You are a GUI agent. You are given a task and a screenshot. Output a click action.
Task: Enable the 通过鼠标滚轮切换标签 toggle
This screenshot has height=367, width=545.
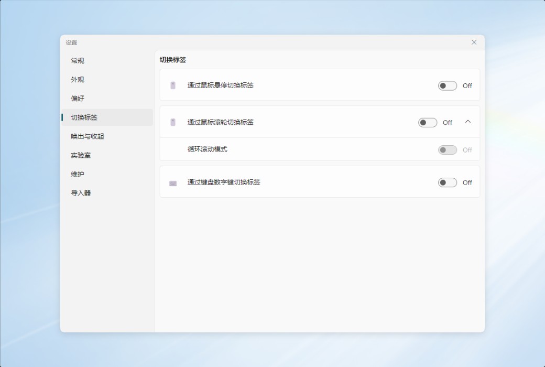point(428,123)
